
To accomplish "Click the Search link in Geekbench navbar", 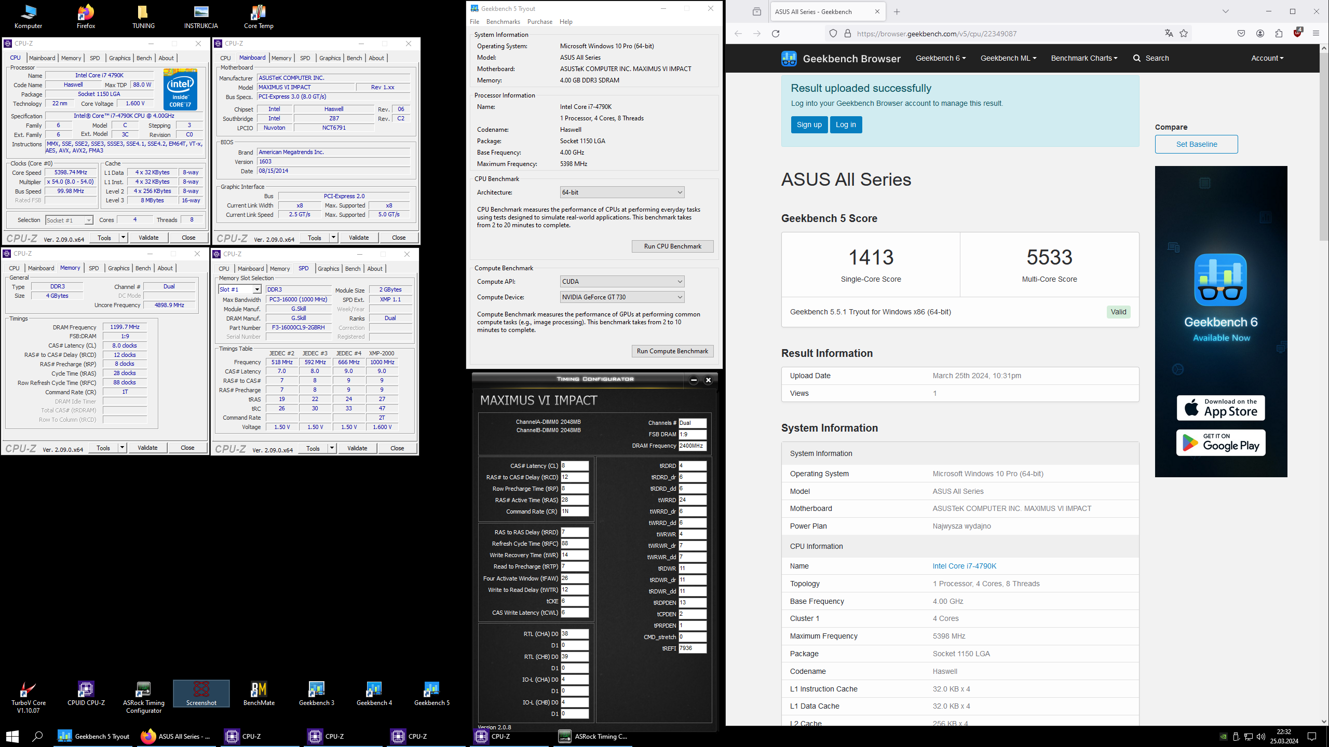I will click(1151, 59).
